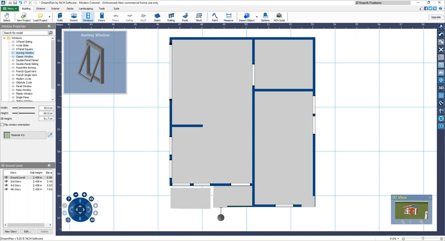Click the Railing tool icon
The height and width of the screenshot is (241, 445).
pos(171,17)
